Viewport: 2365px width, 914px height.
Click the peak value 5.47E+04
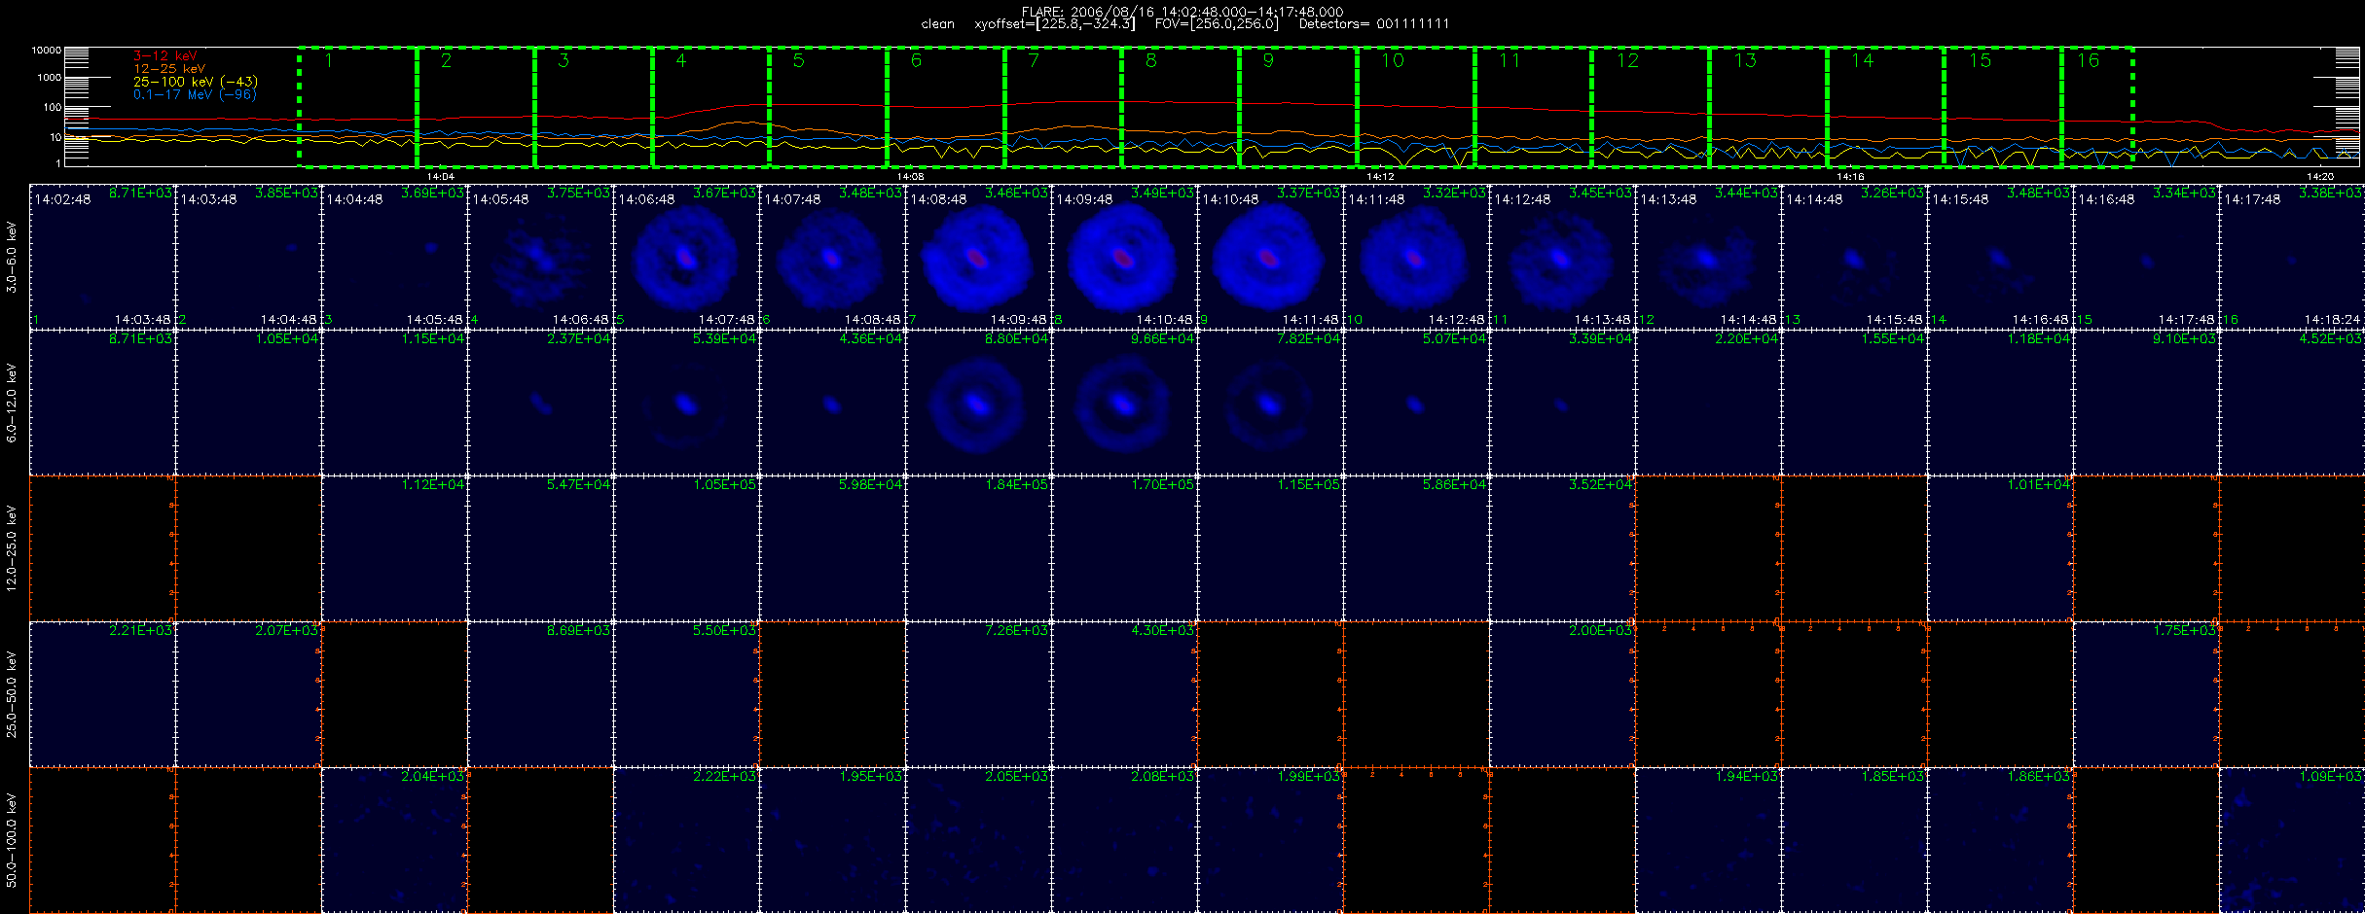click(578, 485)
